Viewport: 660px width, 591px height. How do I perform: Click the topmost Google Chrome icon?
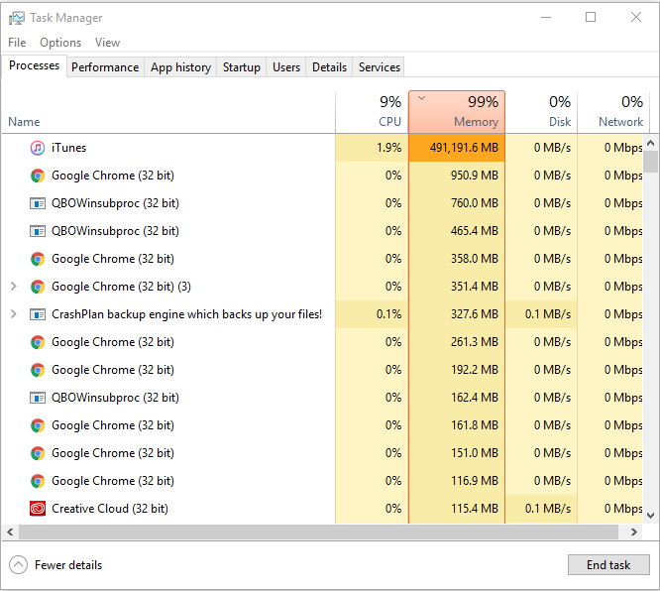(x=38, y=176)
